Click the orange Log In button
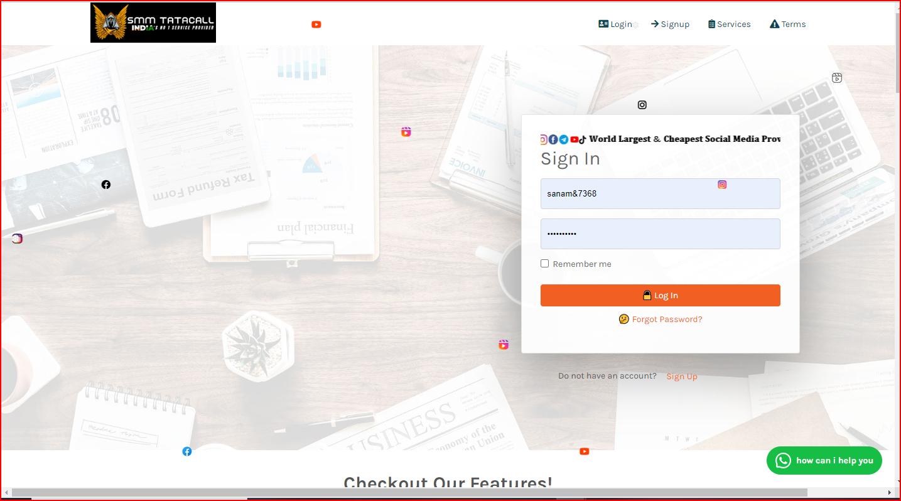This screenshot has height=501, width=901. coord(661,296)
